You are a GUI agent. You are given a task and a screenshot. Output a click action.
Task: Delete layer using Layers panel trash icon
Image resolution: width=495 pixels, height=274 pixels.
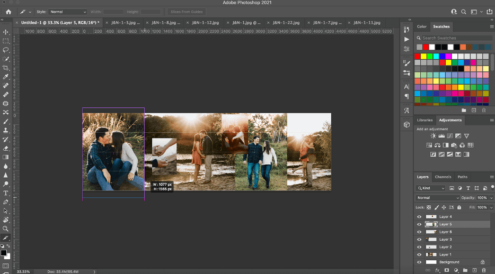pos(484,270)
